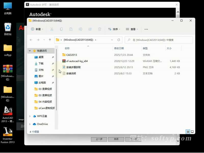Open the 排序 (Sort) dropdown
The height and width of the screenshot is (153, 204).
pyautogui.click(x=114, y=29)
